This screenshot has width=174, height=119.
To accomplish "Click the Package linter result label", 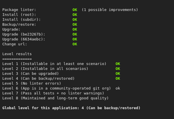I will tap(19, 10).
